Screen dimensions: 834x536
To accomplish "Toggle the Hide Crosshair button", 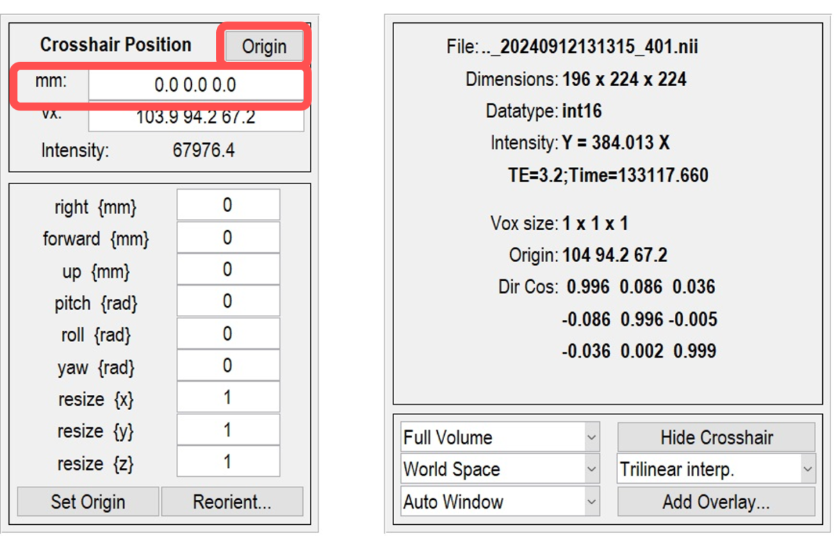I will point(716,437).
